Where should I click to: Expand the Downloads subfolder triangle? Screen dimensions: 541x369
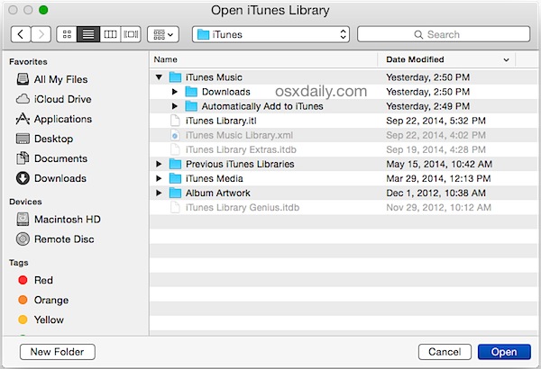175,92
